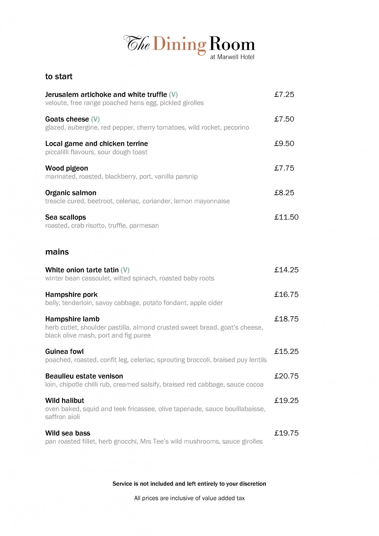379x536 pixels.
Task: Select the Organic salmon dish title
Action: point(71,193)
